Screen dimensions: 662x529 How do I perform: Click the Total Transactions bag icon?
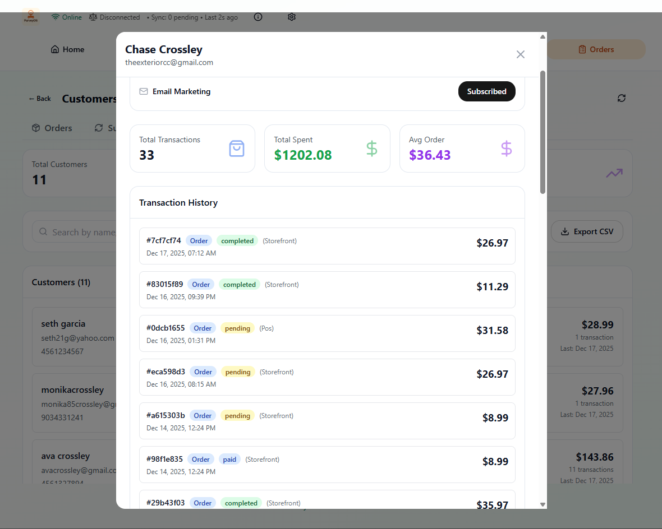[236, 149]
